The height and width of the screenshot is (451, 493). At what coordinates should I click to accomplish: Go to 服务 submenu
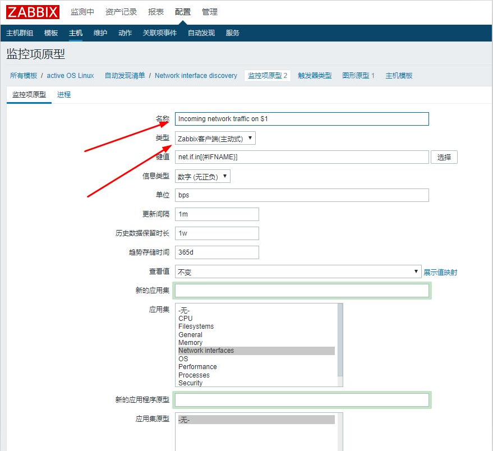233,33
